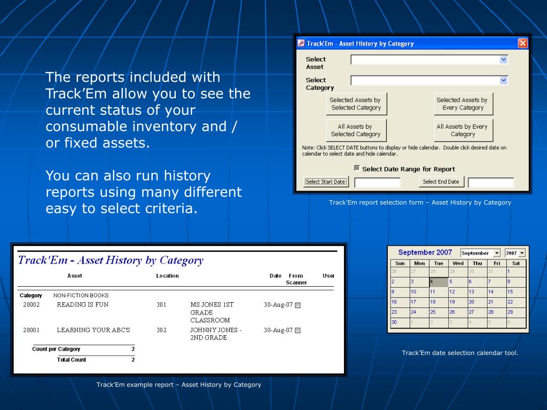The height and width of the screenshot is (410, 547).
Task: Select September 20 in the calendar
Action: coord(477,302)
